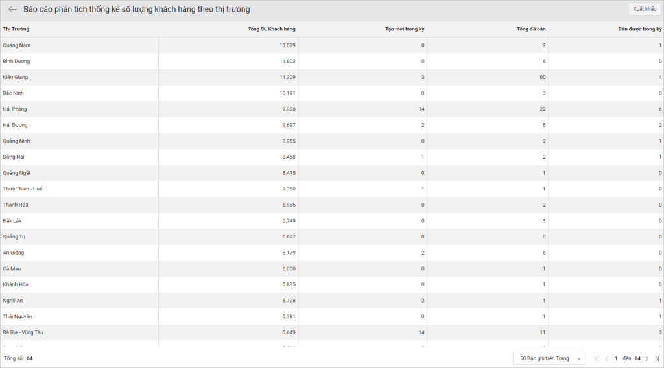Image resolution: width=664 pixels, height=368 pixels.
Task: Click Bà Rịa - Vũng Tàu sold value 11
Action: pos(543,332)
